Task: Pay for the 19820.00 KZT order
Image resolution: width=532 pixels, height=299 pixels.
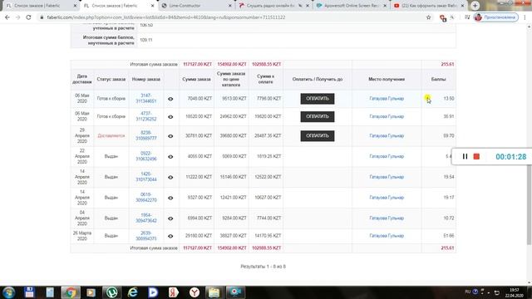Action: point(318,116)
